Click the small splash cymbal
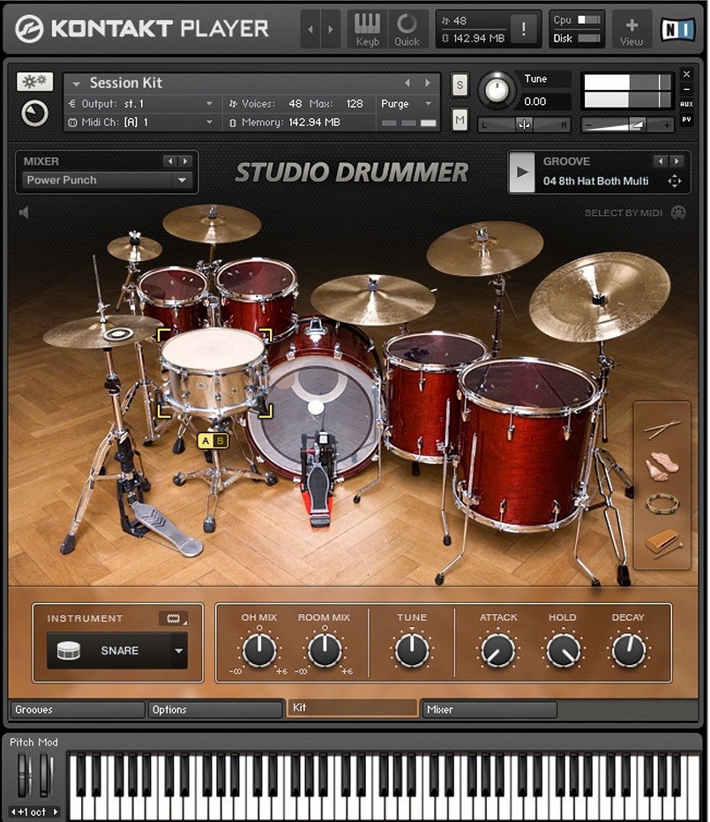 click(134, 249)
